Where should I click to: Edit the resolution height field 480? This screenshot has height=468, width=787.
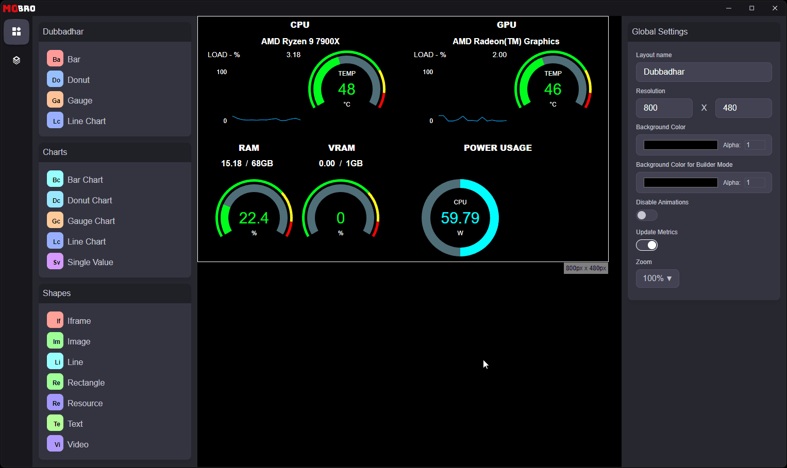click(743, 108)
